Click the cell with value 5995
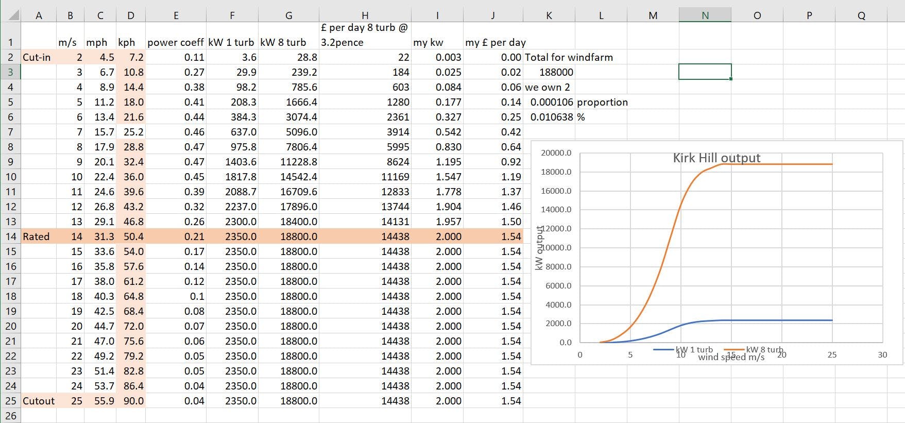The image size is (905, 423). [365, 147]
